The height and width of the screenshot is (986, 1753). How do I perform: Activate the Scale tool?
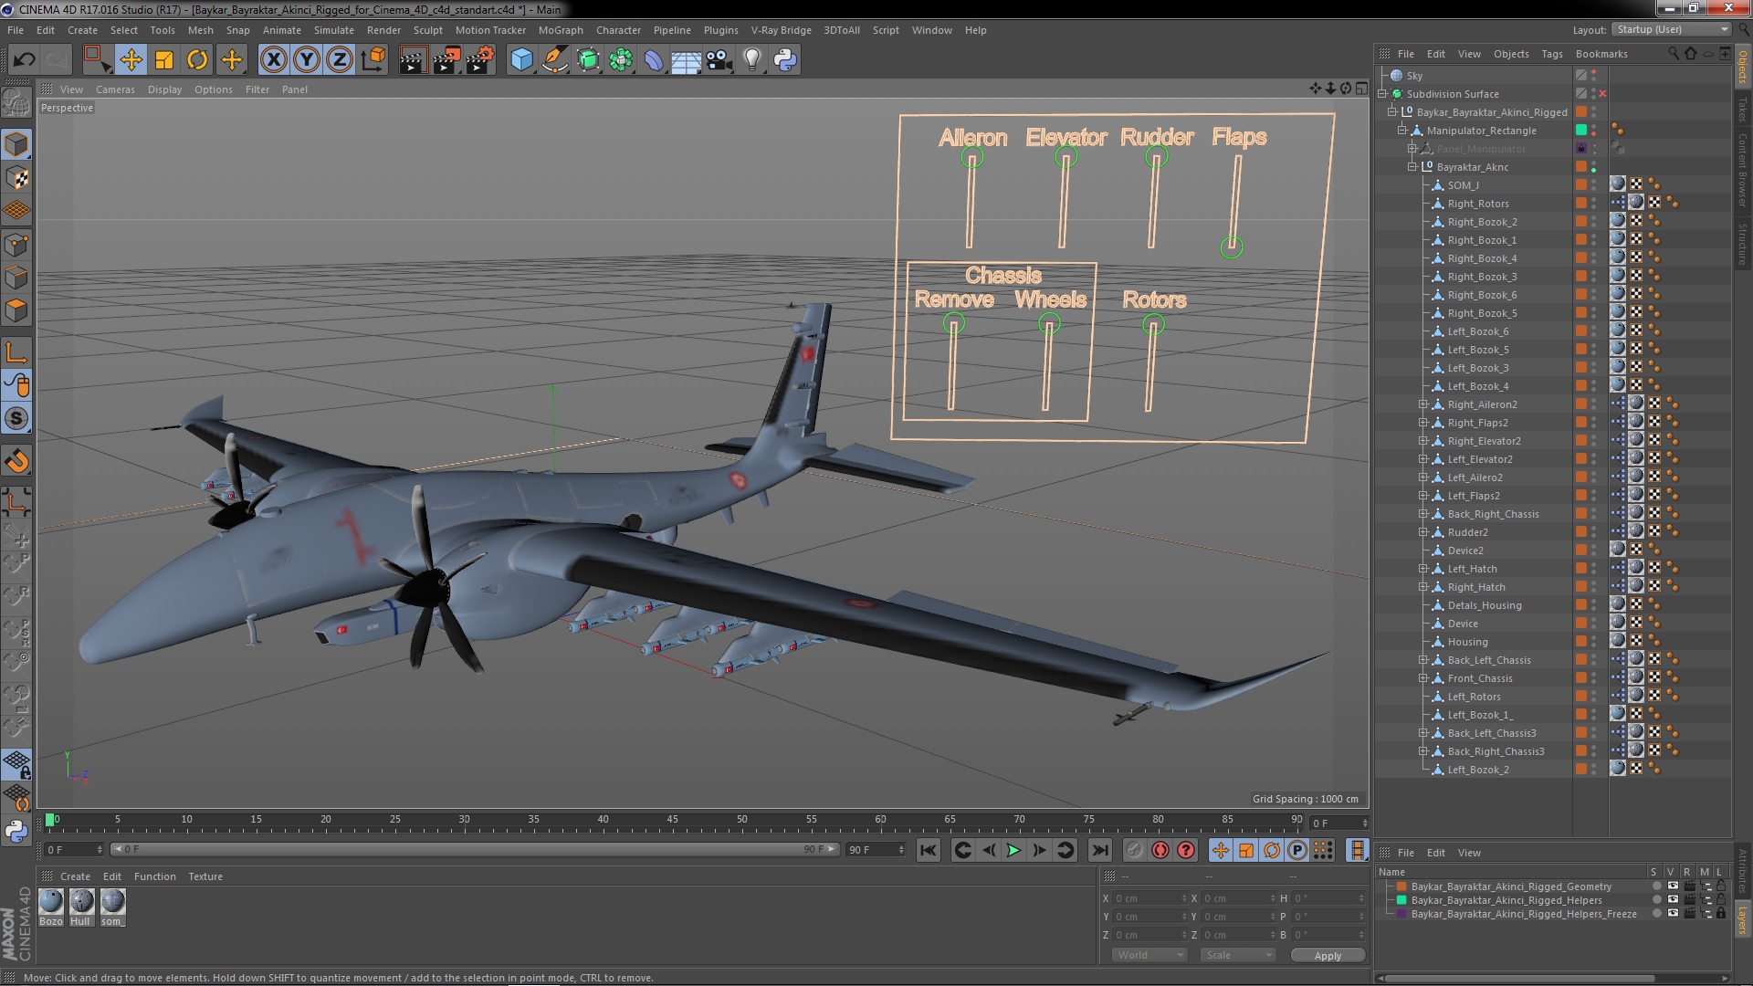164,60
